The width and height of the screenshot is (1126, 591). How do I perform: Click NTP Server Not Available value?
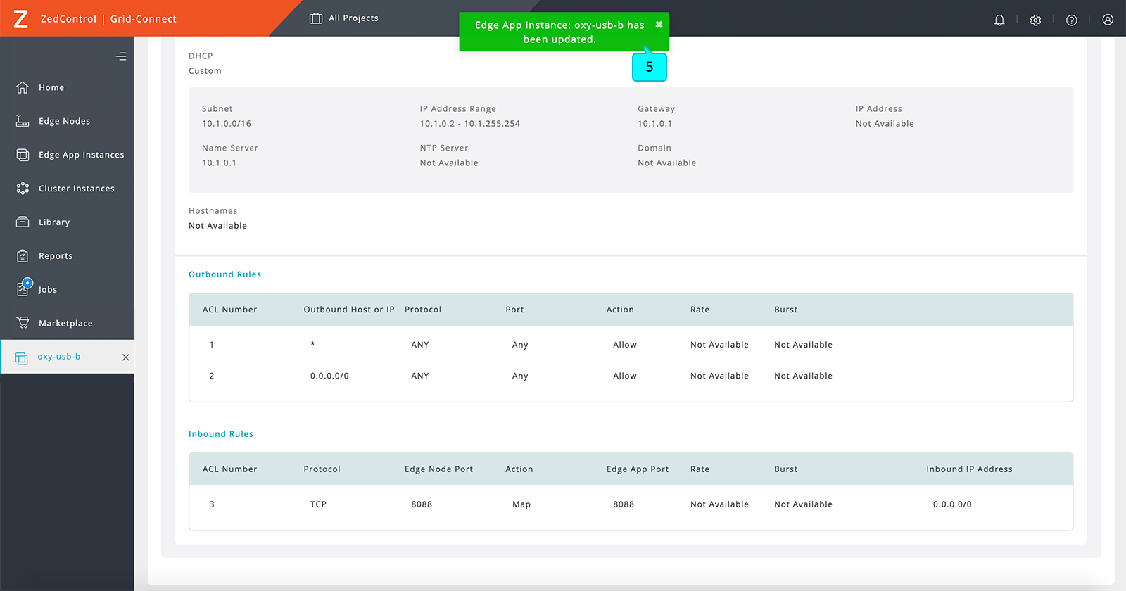point(449,163)
